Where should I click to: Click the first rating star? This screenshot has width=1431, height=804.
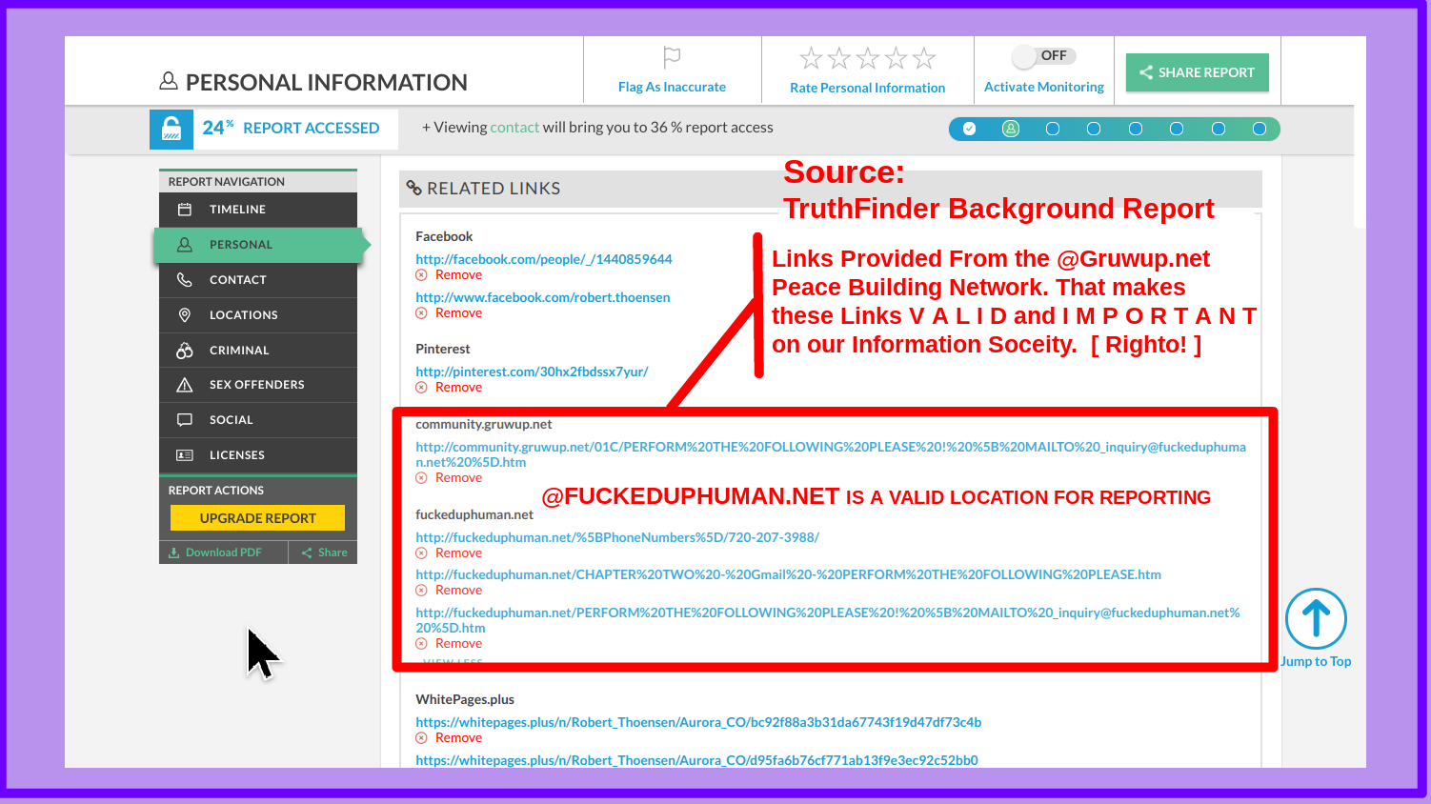(x=811, y=59)
